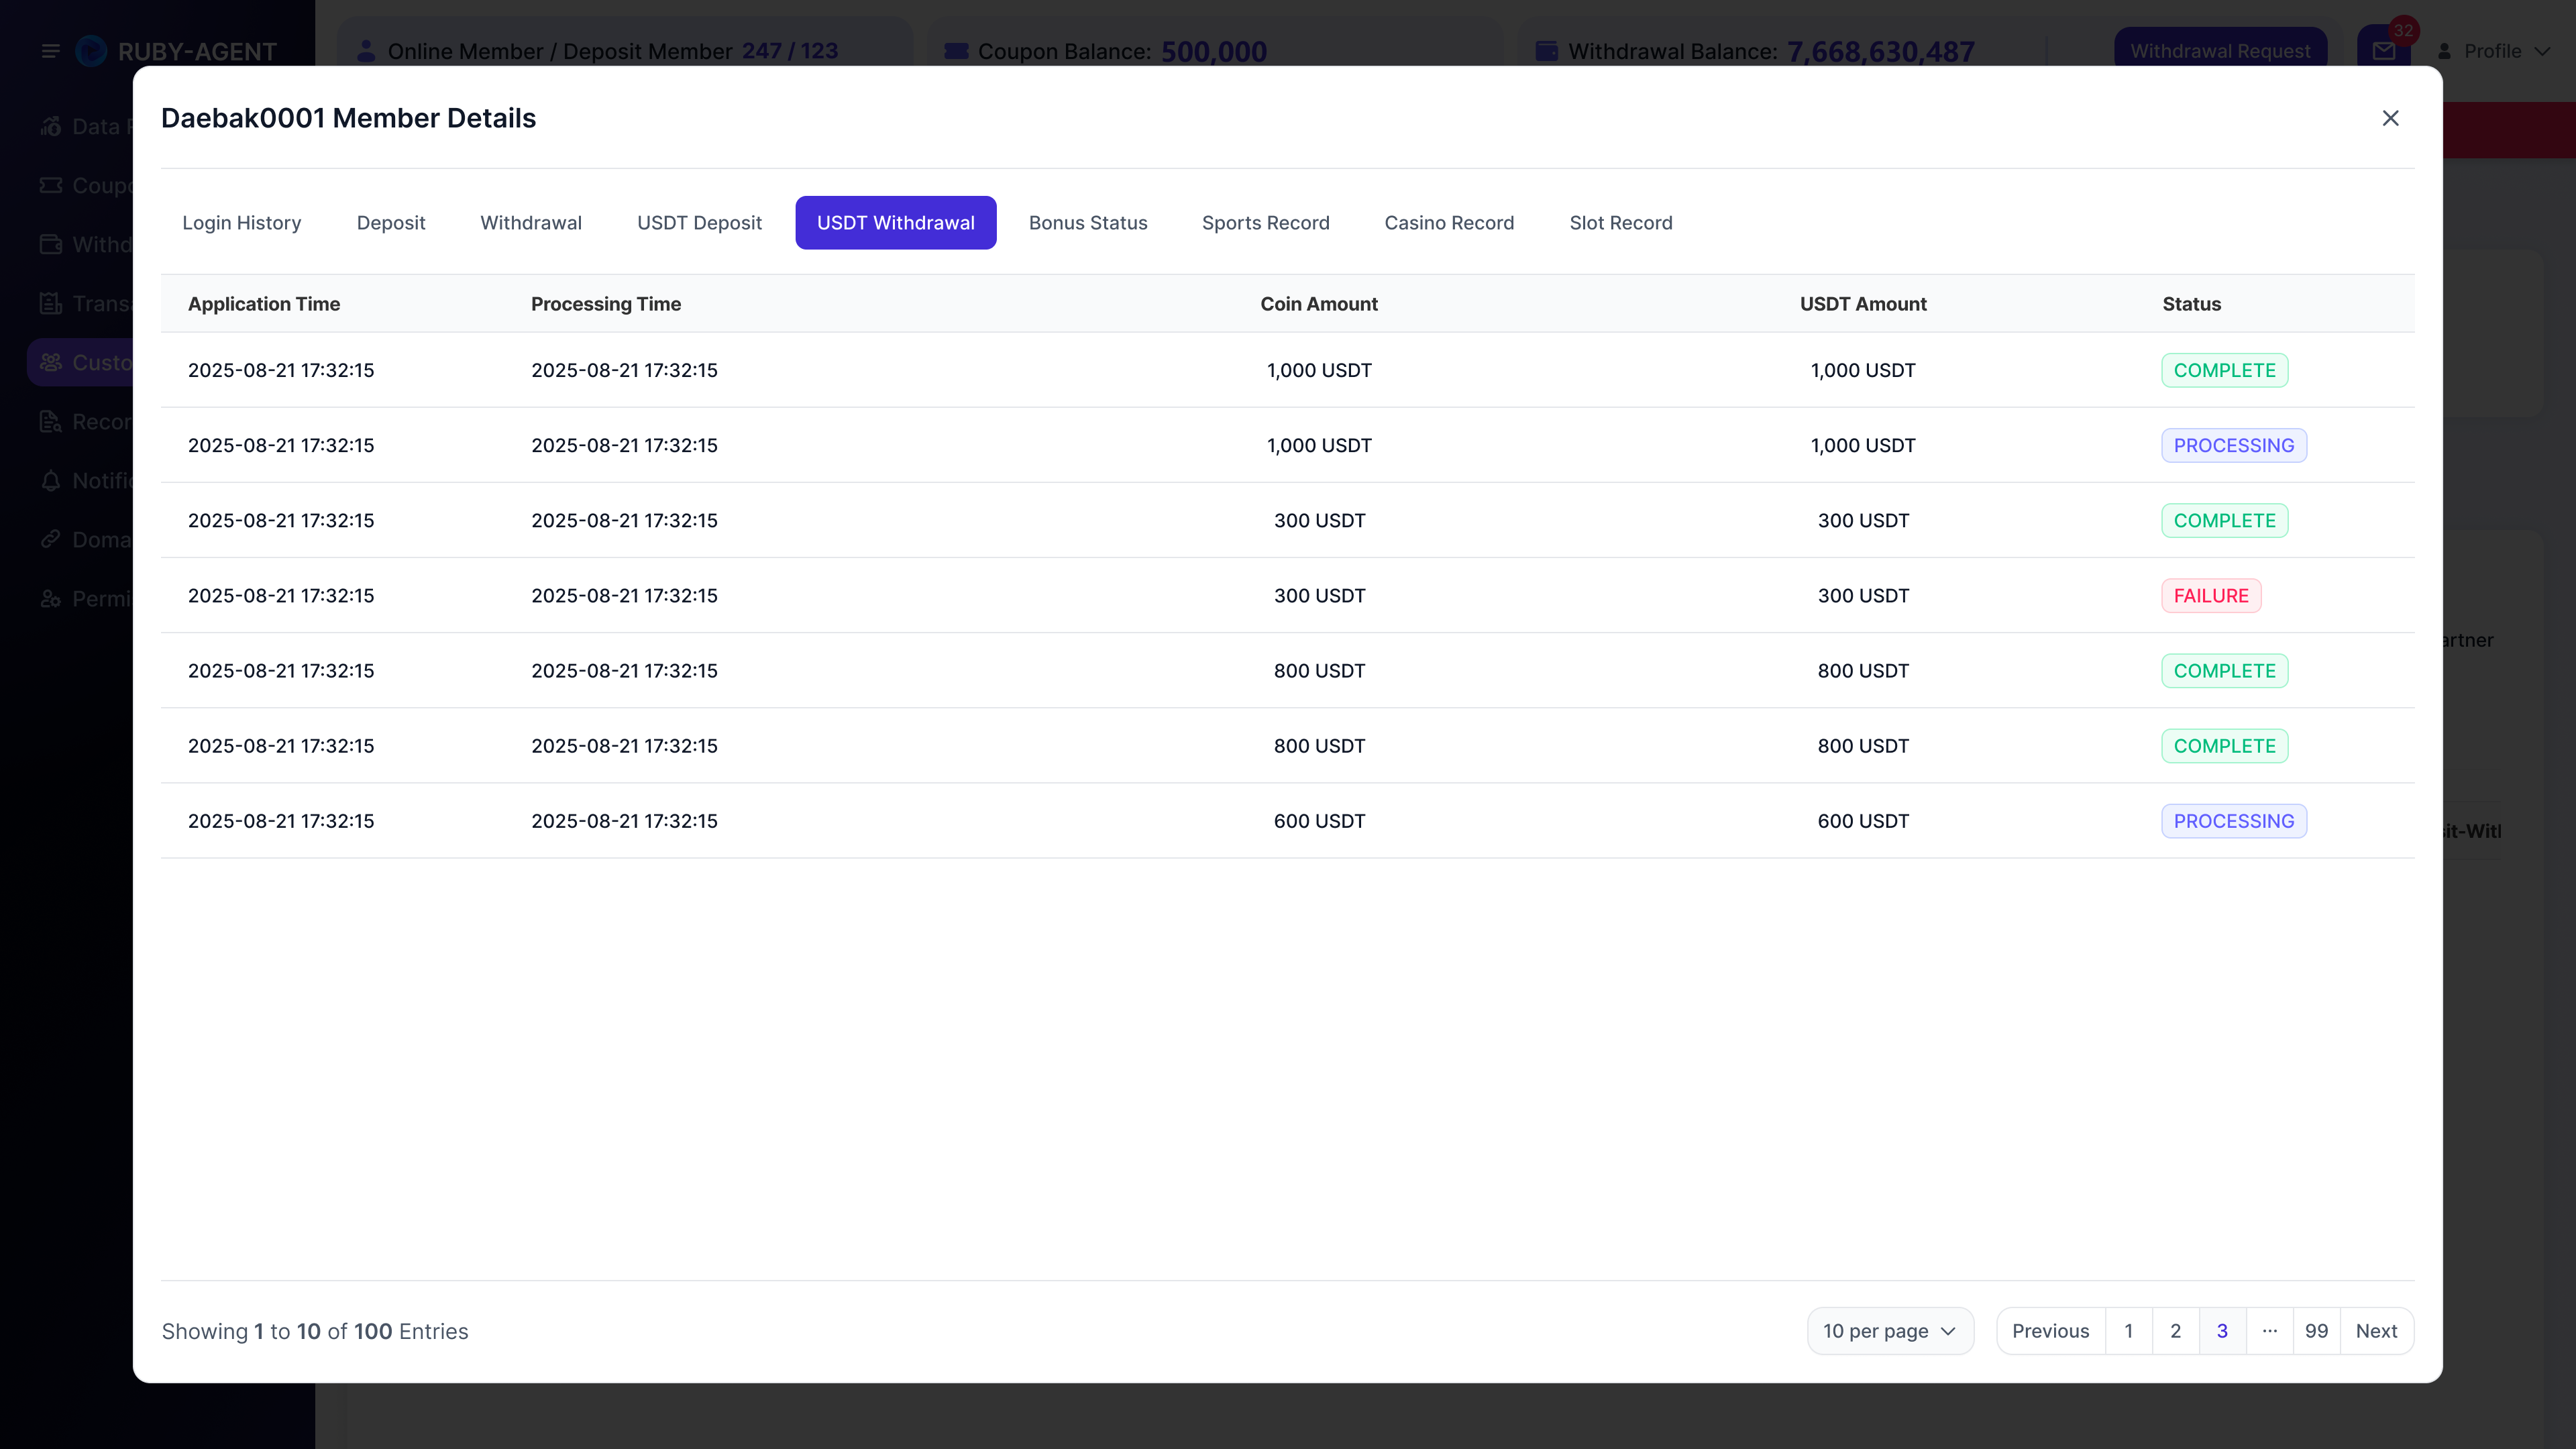Go to the Previous page

click(2050, 1331)
